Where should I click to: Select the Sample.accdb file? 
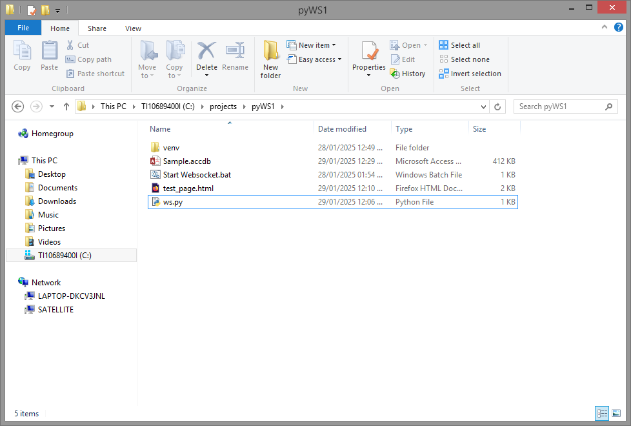333,161
